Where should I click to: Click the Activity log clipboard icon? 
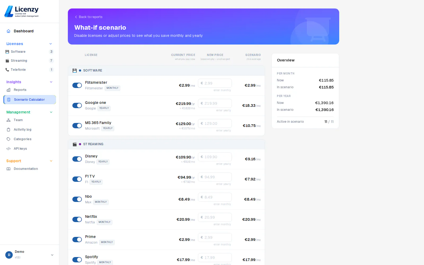tap(8, 130)
